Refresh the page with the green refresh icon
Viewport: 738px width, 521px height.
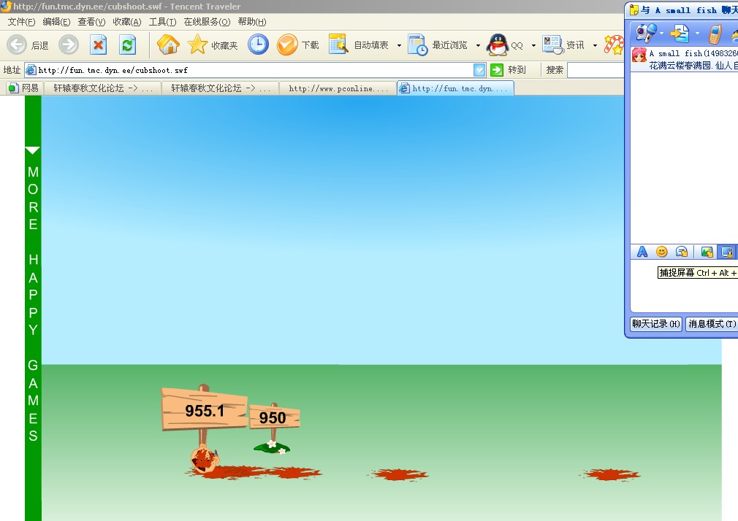[128, 45]
